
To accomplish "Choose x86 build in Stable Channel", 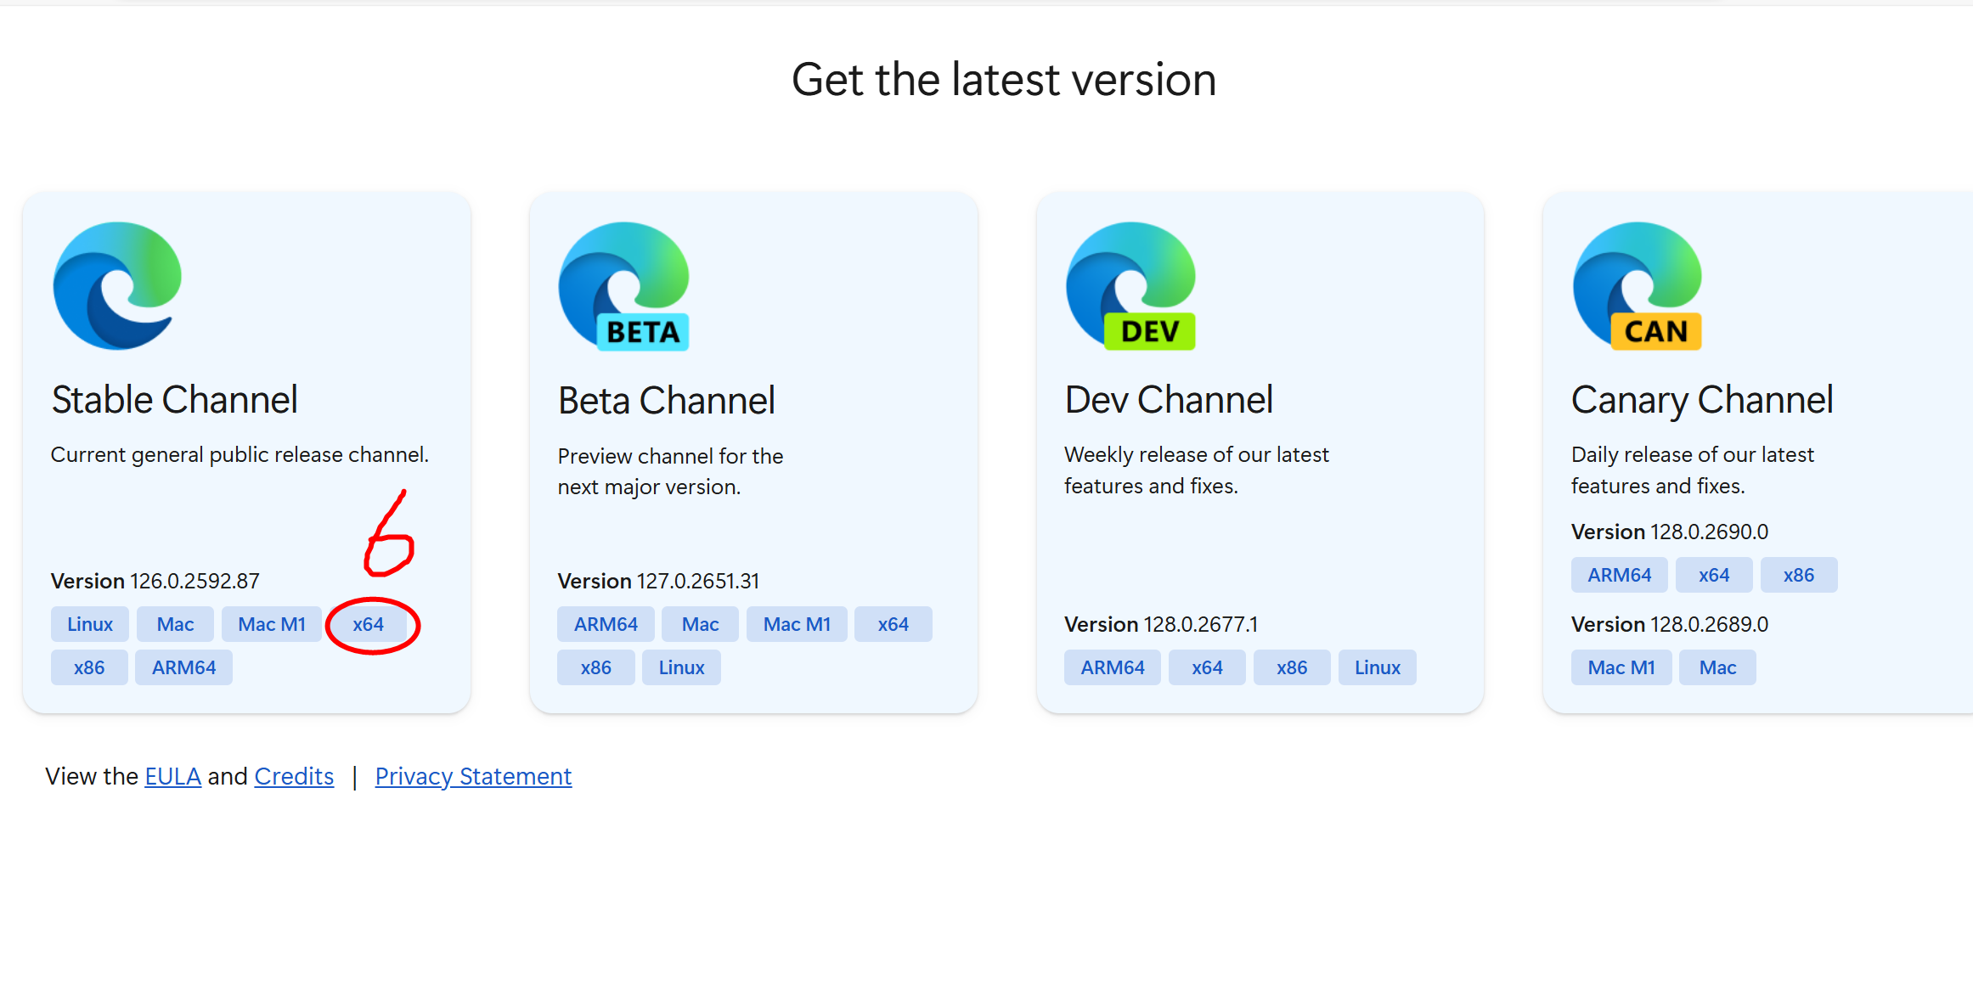I will tap(88, 667).
